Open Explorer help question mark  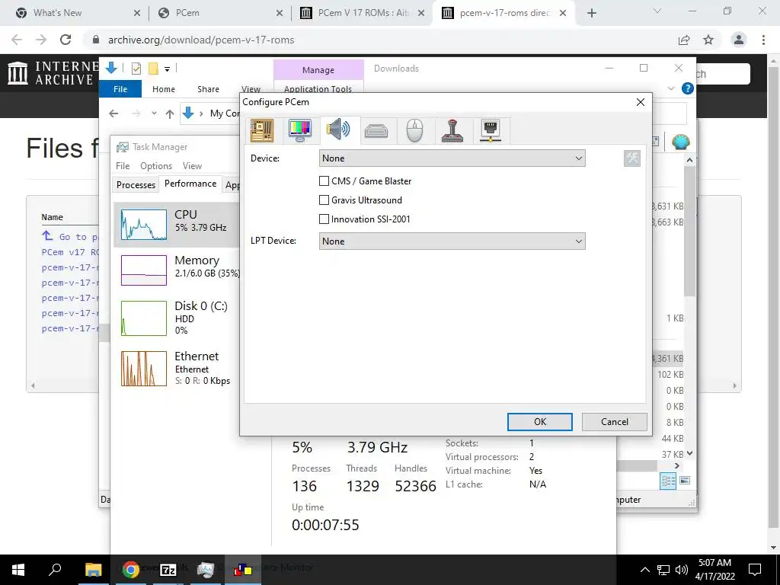688,88
